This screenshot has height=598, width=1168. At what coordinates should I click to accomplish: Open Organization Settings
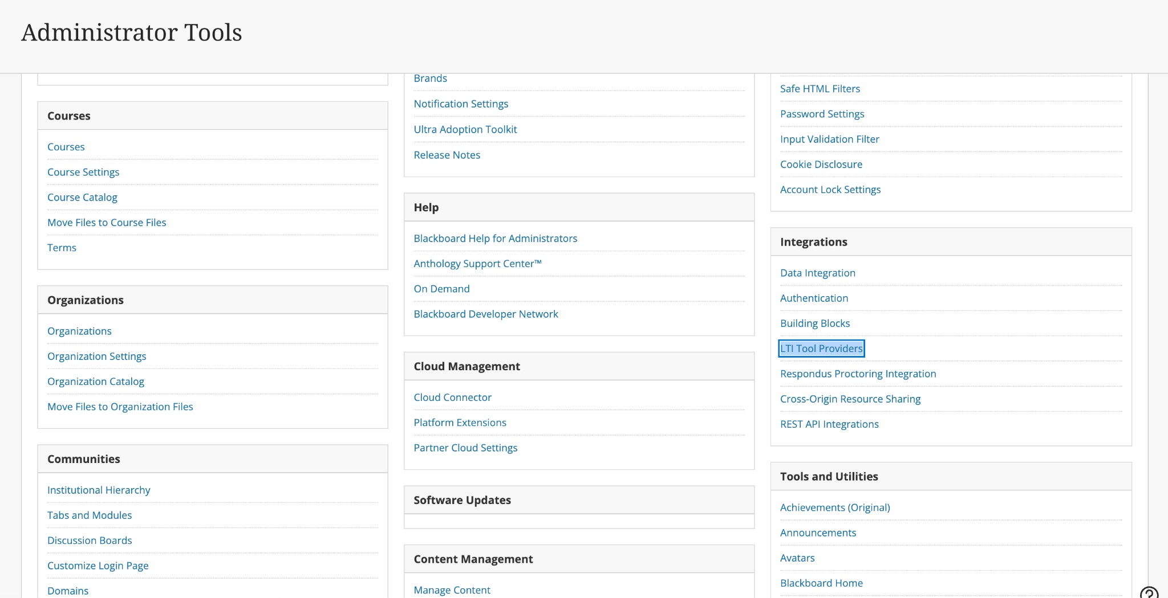pos(97,357)
